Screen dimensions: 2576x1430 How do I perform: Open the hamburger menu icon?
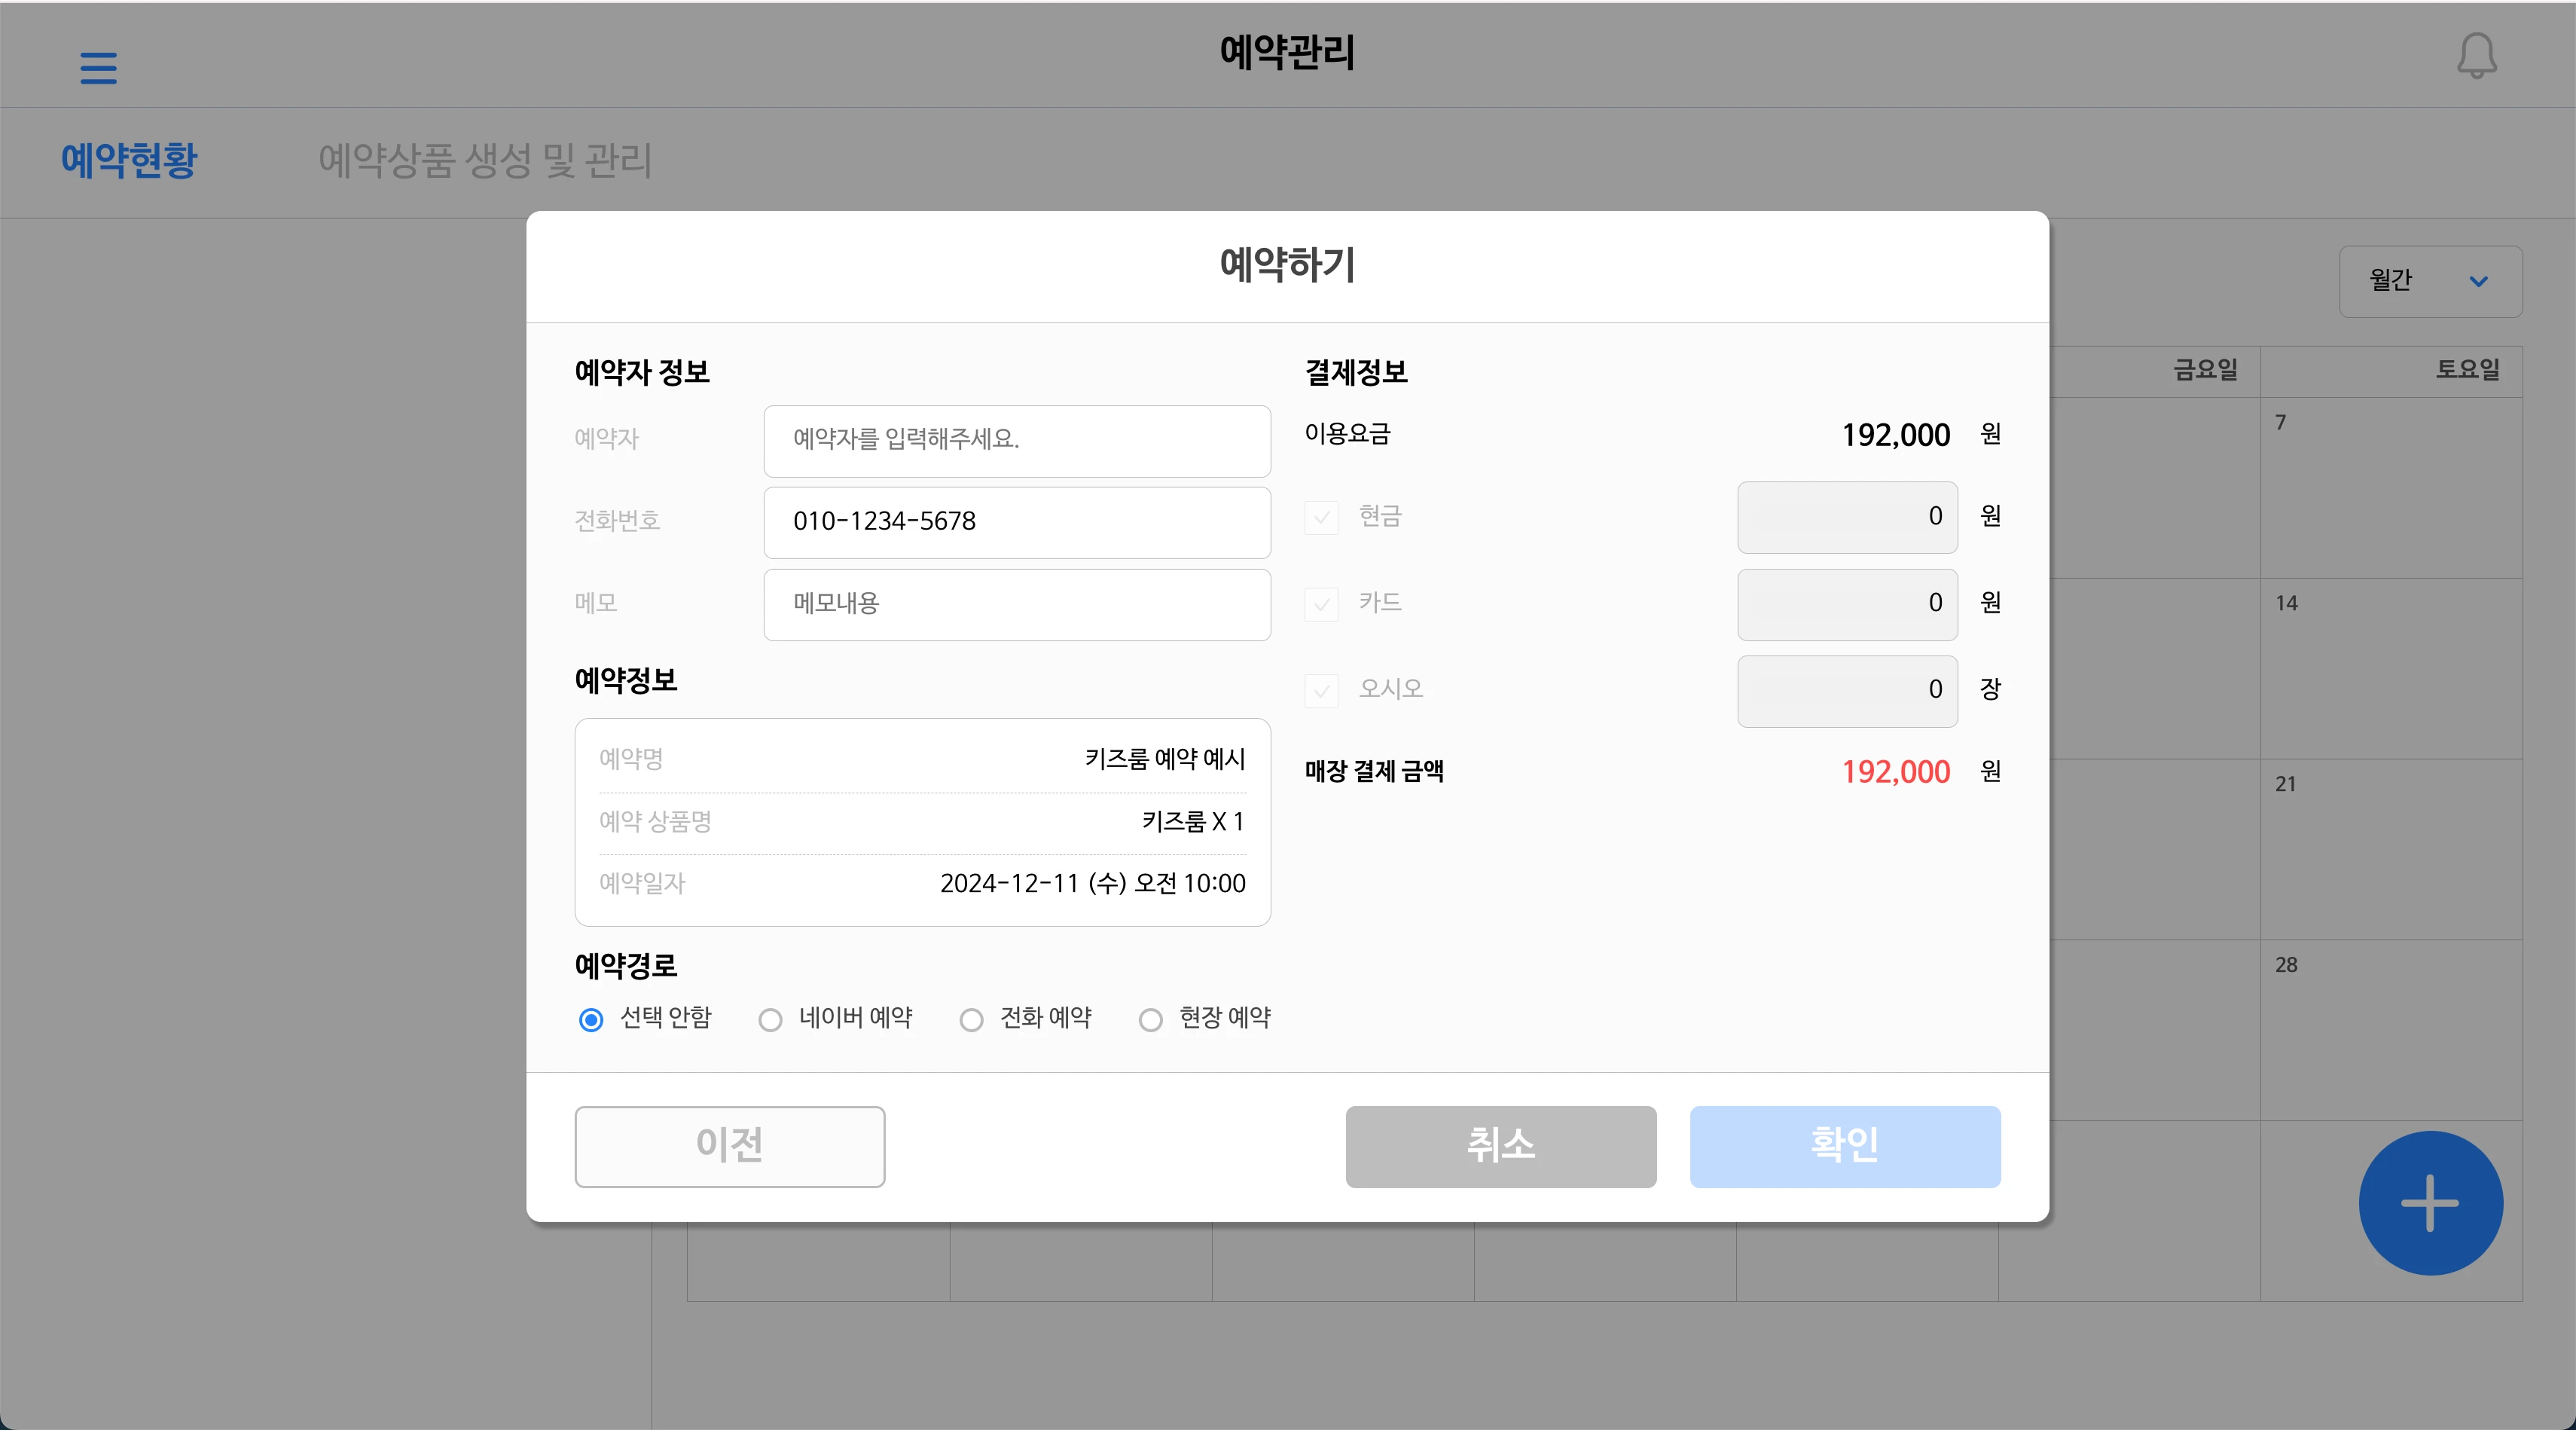tap(98, 68)
